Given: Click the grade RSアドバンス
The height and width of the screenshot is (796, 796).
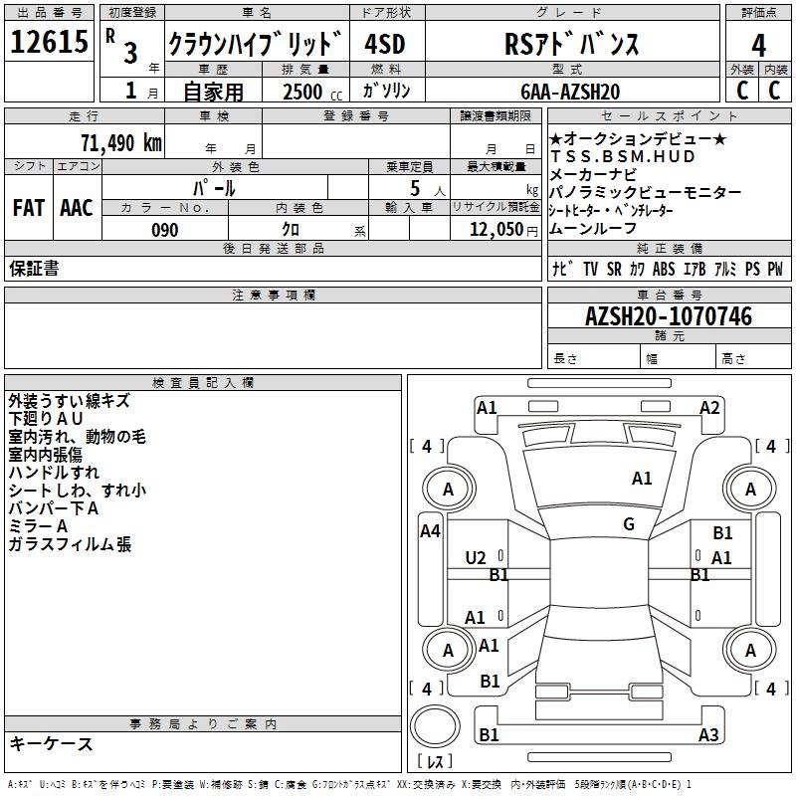Looking at the screenshot, I should (x=571, y=44).
